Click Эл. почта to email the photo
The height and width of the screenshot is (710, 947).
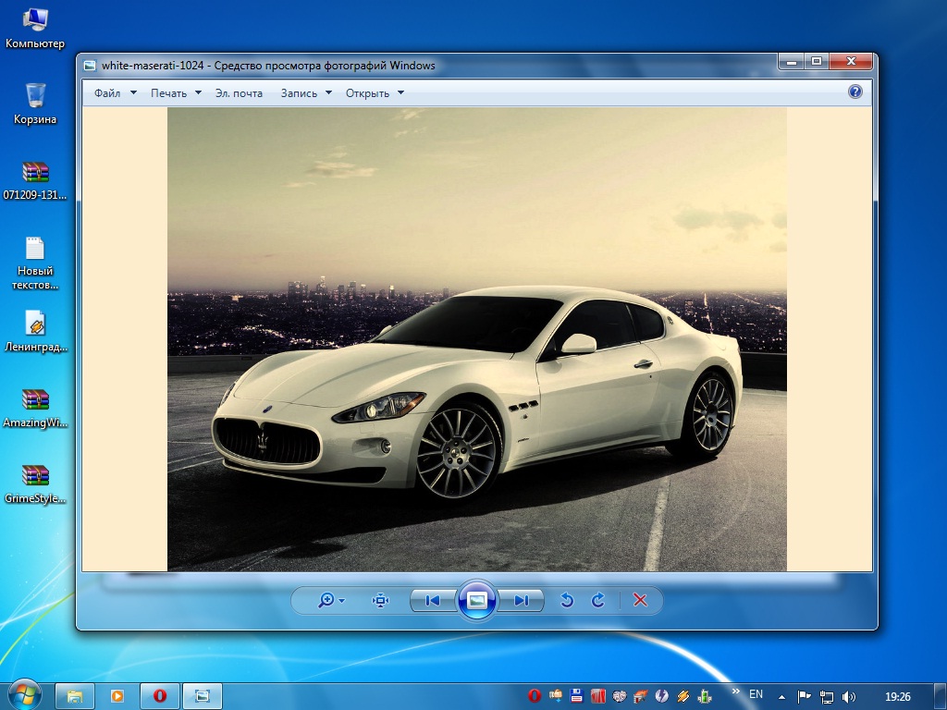point(239,93)
